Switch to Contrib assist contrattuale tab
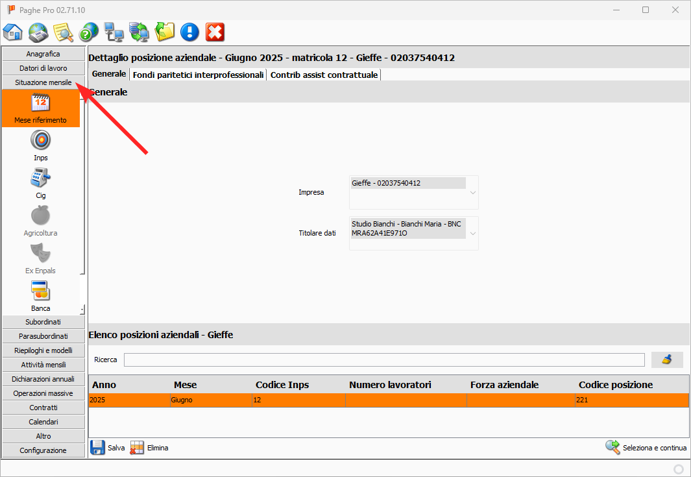 (324, 75)
